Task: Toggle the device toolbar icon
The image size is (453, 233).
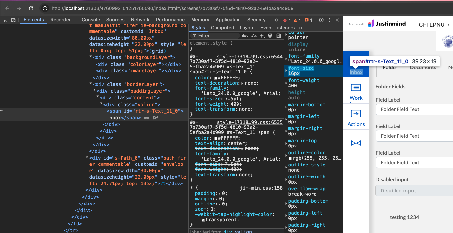Action: coord(13,20)
